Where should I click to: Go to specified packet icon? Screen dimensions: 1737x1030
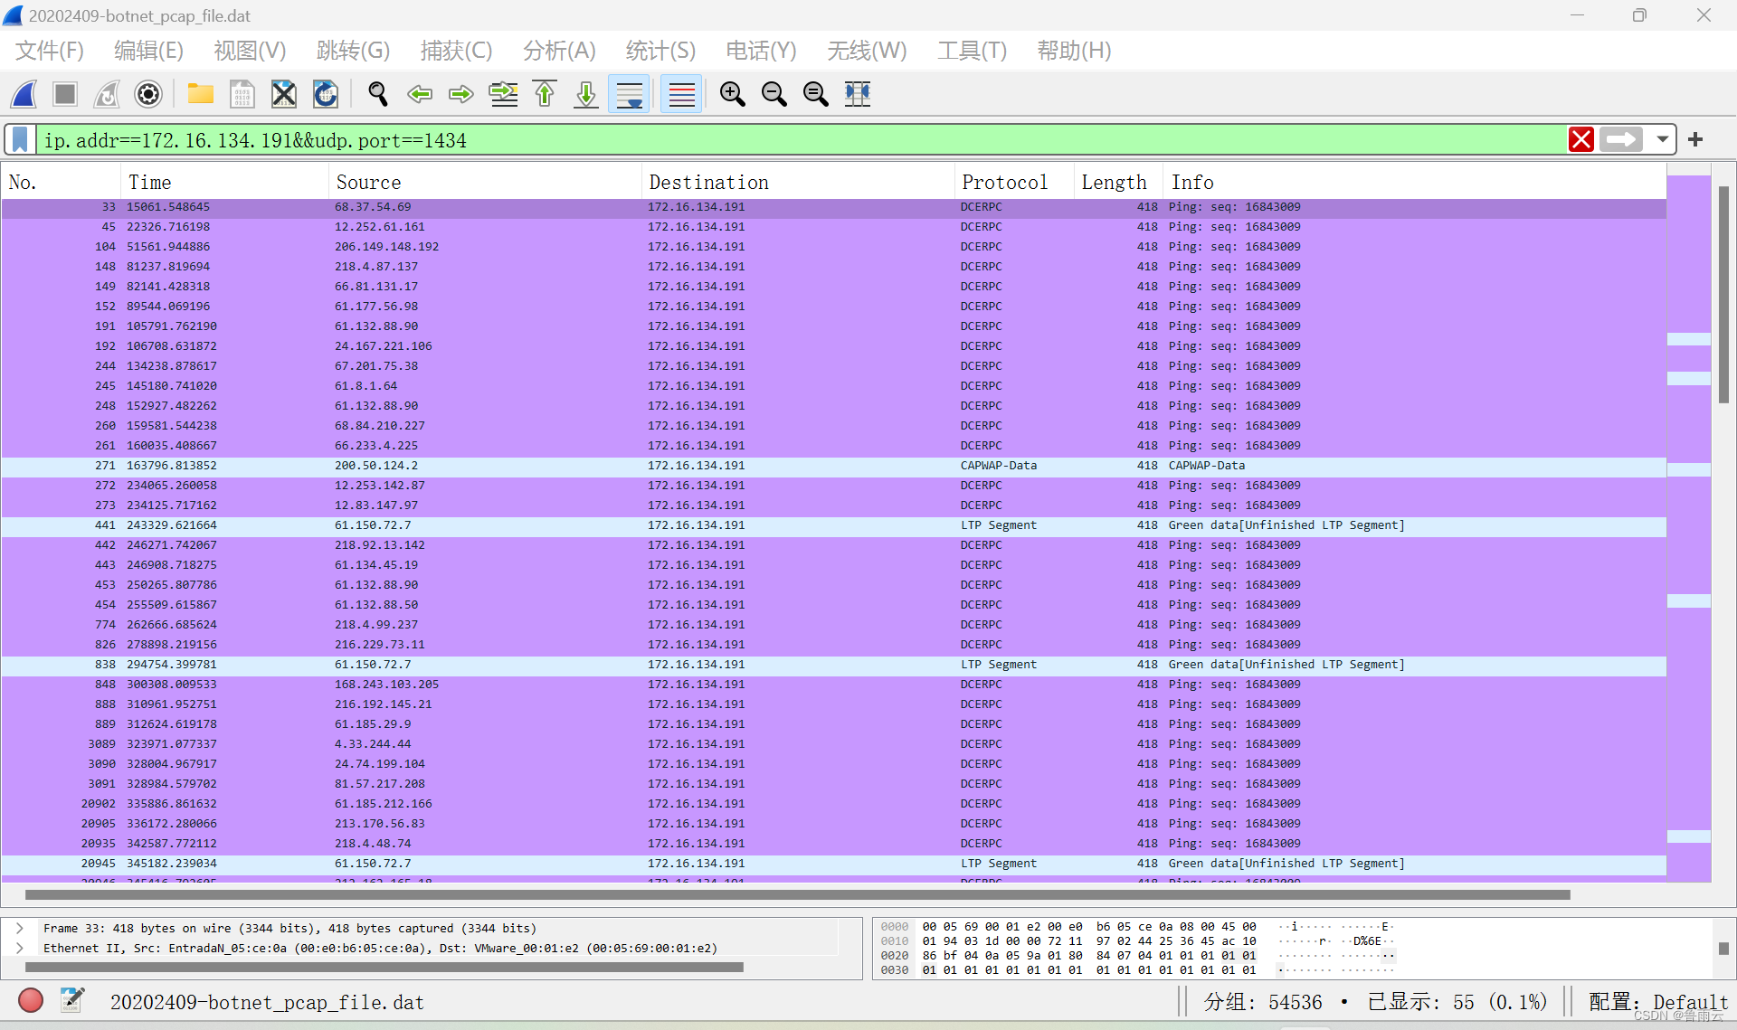tap(503, 94)
